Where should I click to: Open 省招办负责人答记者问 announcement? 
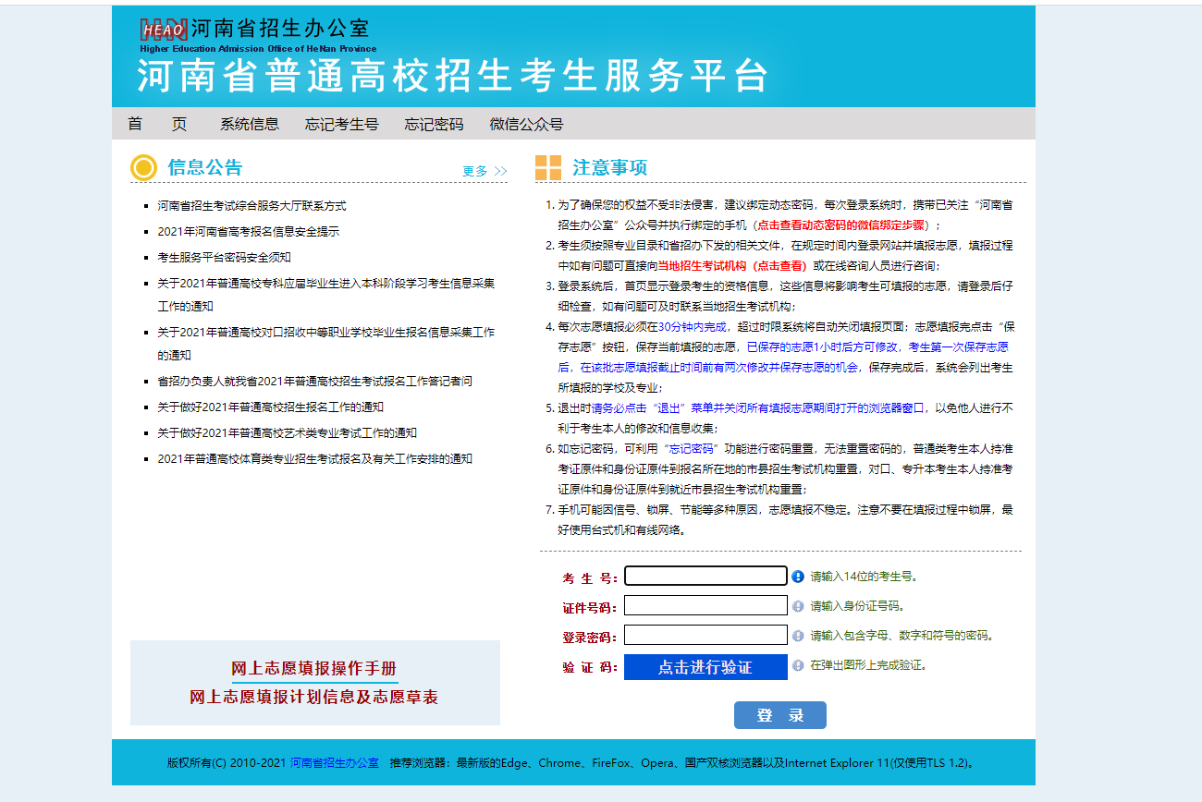pyautogui.click(x=314, y=382)
